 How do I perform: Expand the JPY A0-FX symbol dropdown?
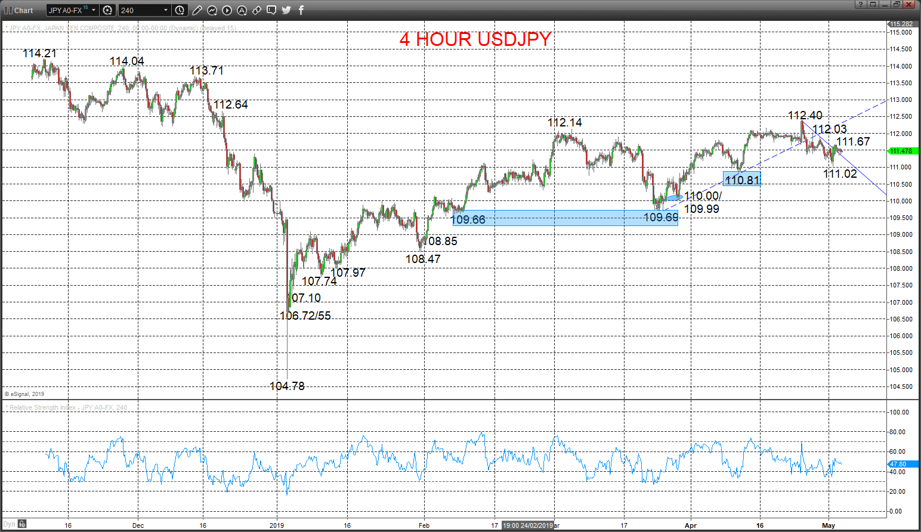click(x=94, y=10)
